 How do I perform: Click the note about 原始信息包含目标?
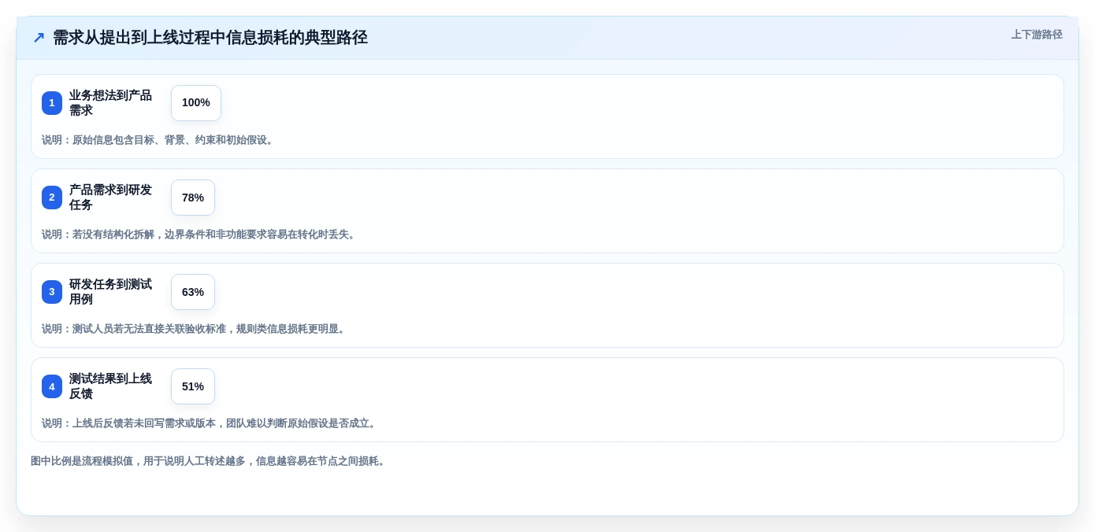159,140
